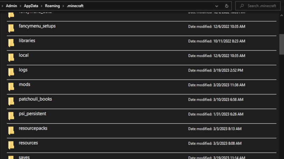
Task: Click the mods folder icon
Action: click(11, 87)
